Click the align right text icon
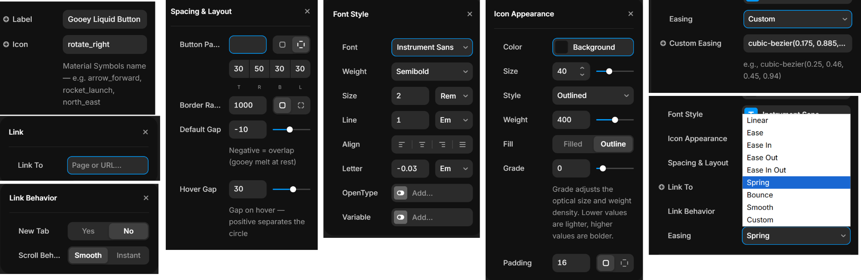 (442, 145)
